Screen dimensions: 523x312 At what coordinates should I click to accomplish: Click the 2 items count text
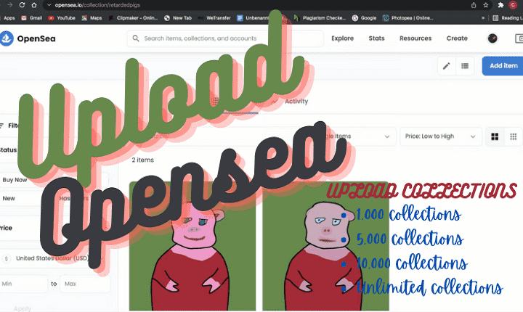point(143,160)
